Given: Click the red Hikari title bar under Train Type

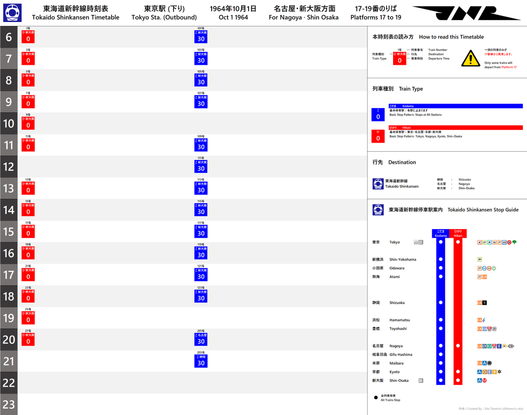Looking at the screenshot, I should [x=456, y=127].
